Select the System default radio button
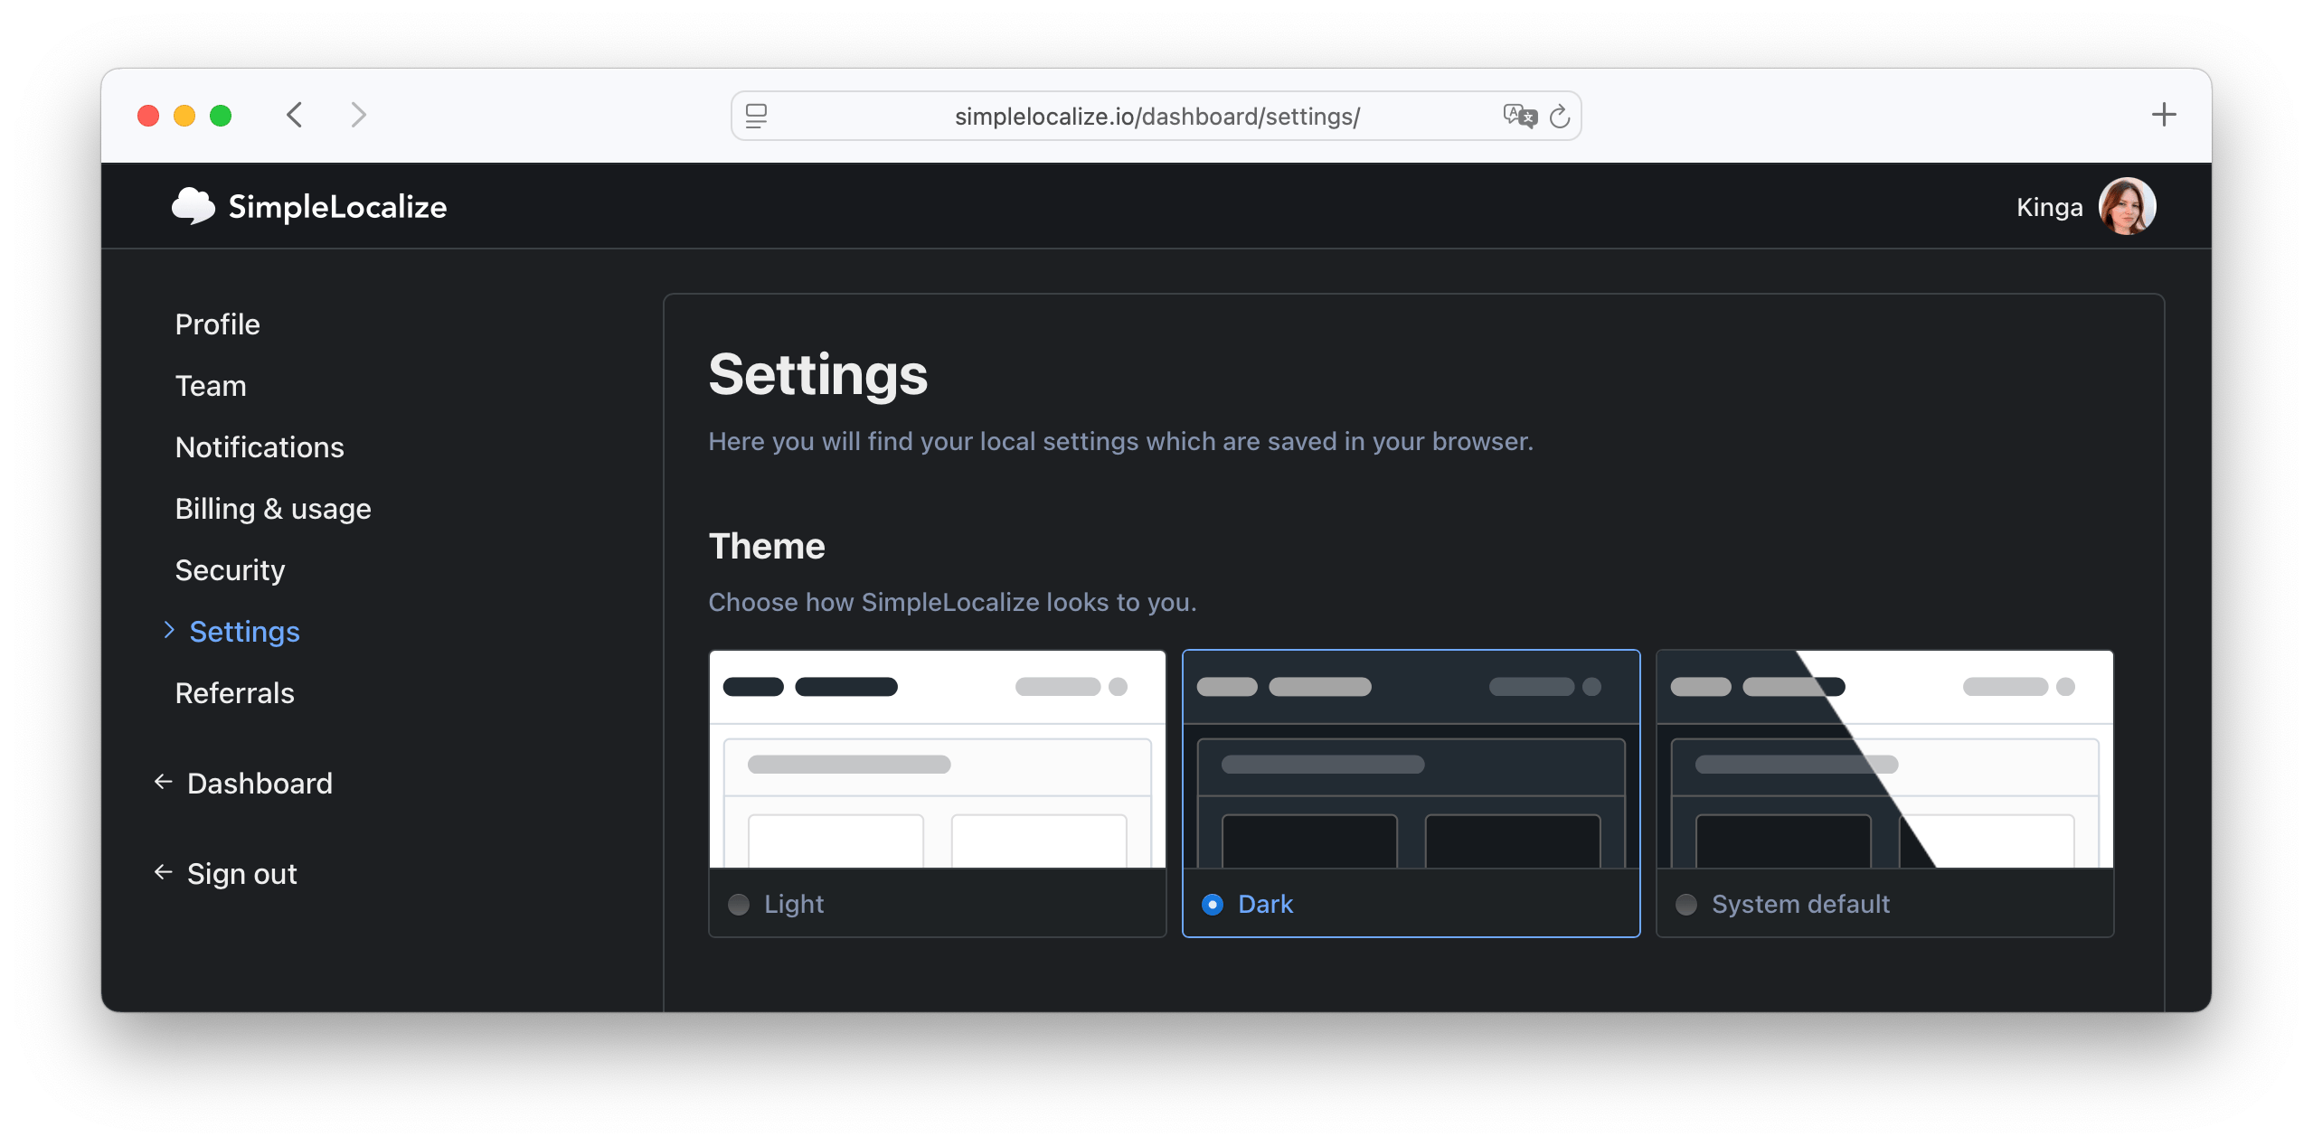 tap(1686, 904)
